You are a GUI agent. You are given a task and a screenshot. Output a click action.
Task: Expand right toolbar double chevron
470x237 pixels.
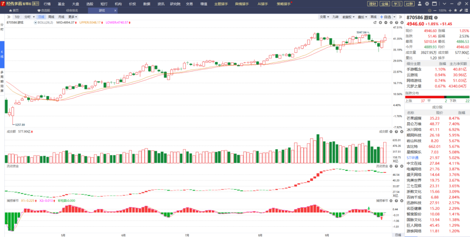coord(400,17)
